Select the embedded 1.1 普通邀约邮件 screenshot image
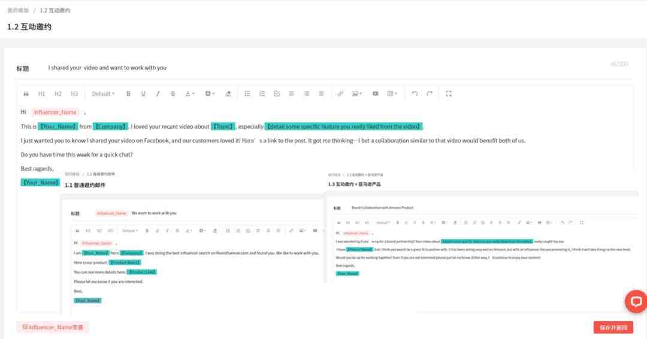The width and height of the screenshot is (647, 339). (192, 243)
